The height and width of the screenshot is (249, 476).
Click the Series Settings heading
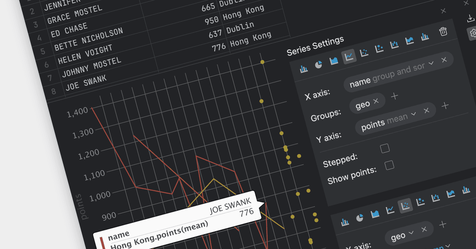(x=315, y=46)
